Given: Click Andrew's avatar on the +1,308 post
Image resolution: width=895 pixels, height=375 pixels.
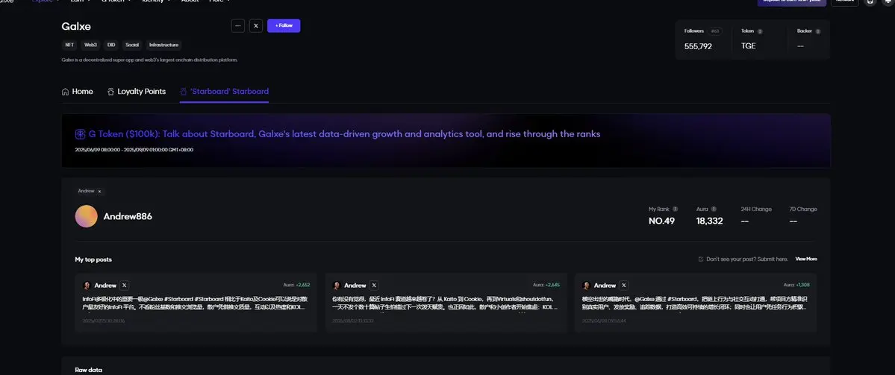Looking at the screenshot, I should click(x=586, y=286).
